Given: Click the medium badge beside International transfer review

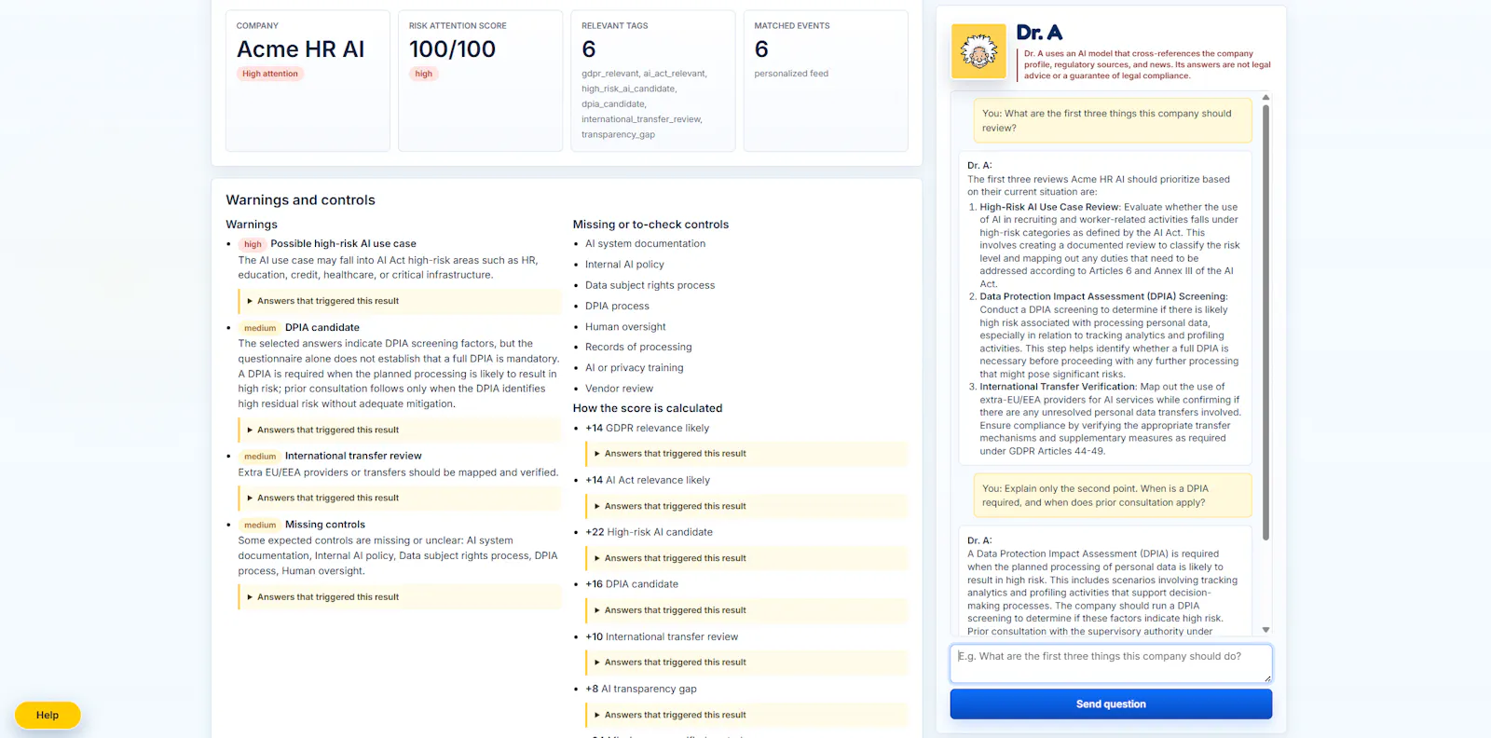Looking at the screenshot, I should 260,457.
